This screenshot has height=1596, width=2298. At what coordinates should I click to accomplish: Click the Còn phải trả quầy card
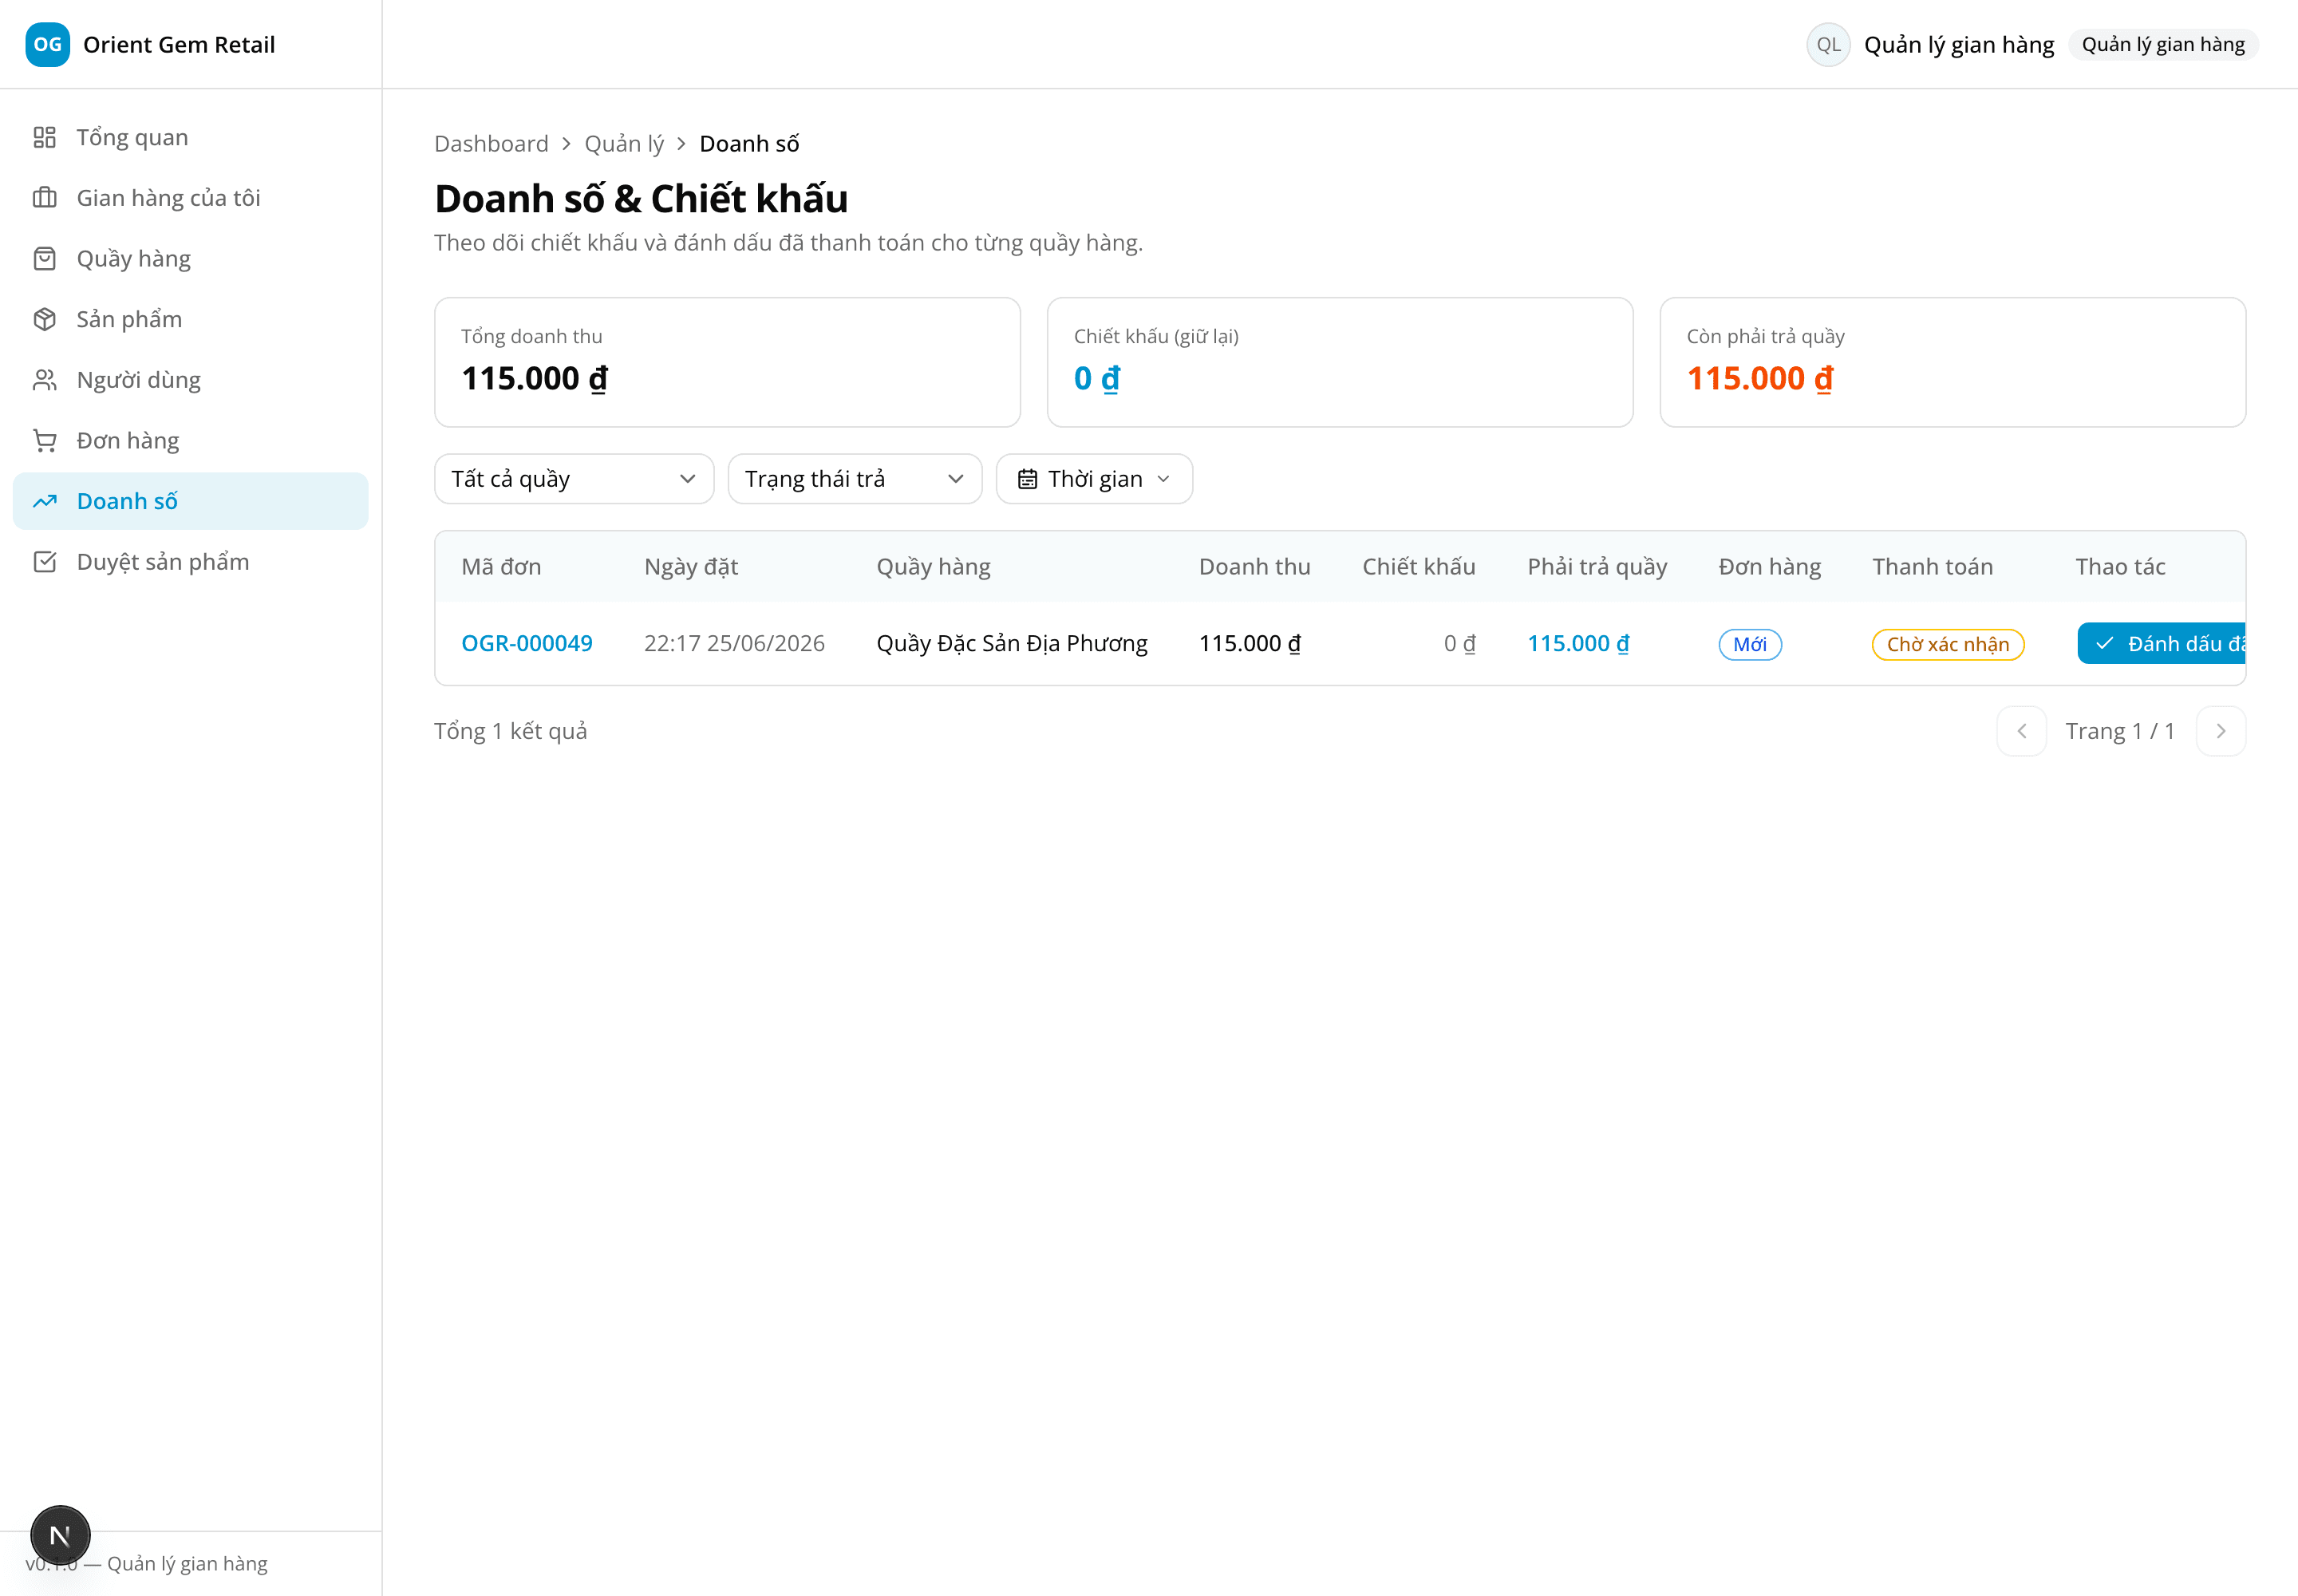(1952, 362)
